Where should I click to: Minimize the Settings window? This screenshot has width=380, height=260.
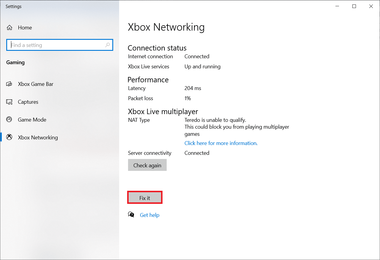(x=337, y=6)
